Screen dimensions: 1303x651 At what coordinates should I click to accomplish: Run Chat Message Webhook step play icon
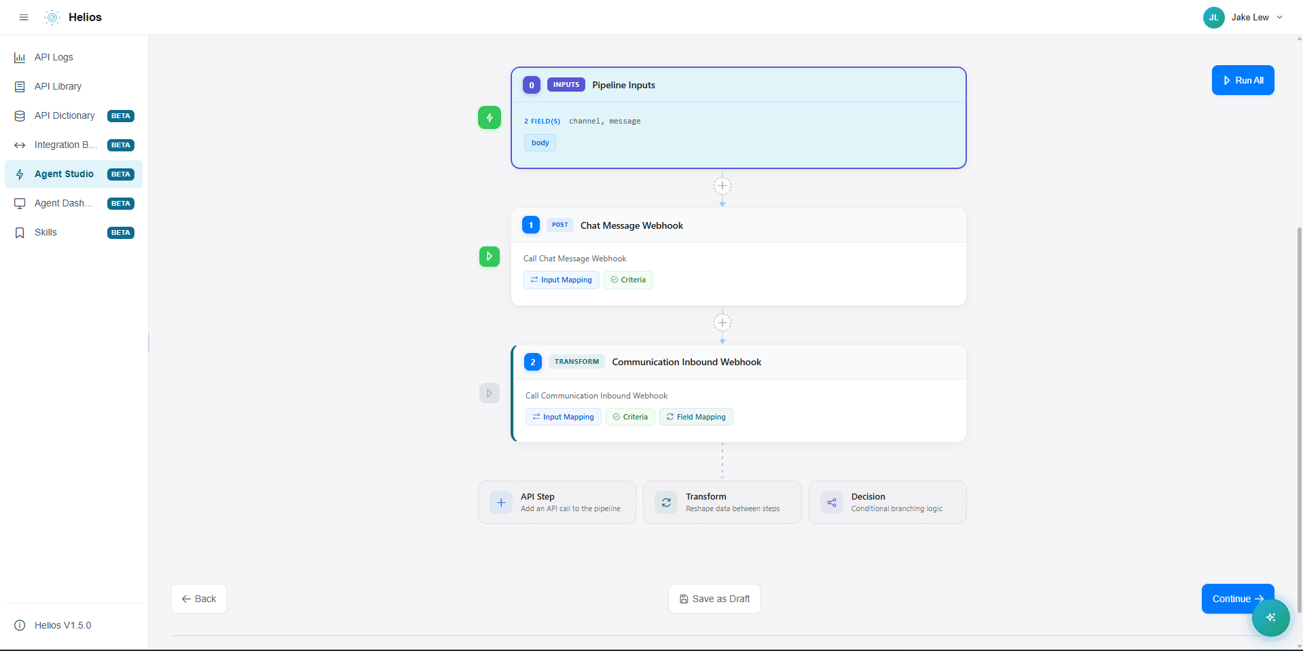point(490,257)
